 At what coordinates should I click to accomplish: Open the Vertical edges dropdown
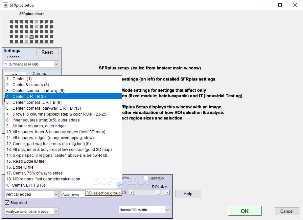[32, 194]
